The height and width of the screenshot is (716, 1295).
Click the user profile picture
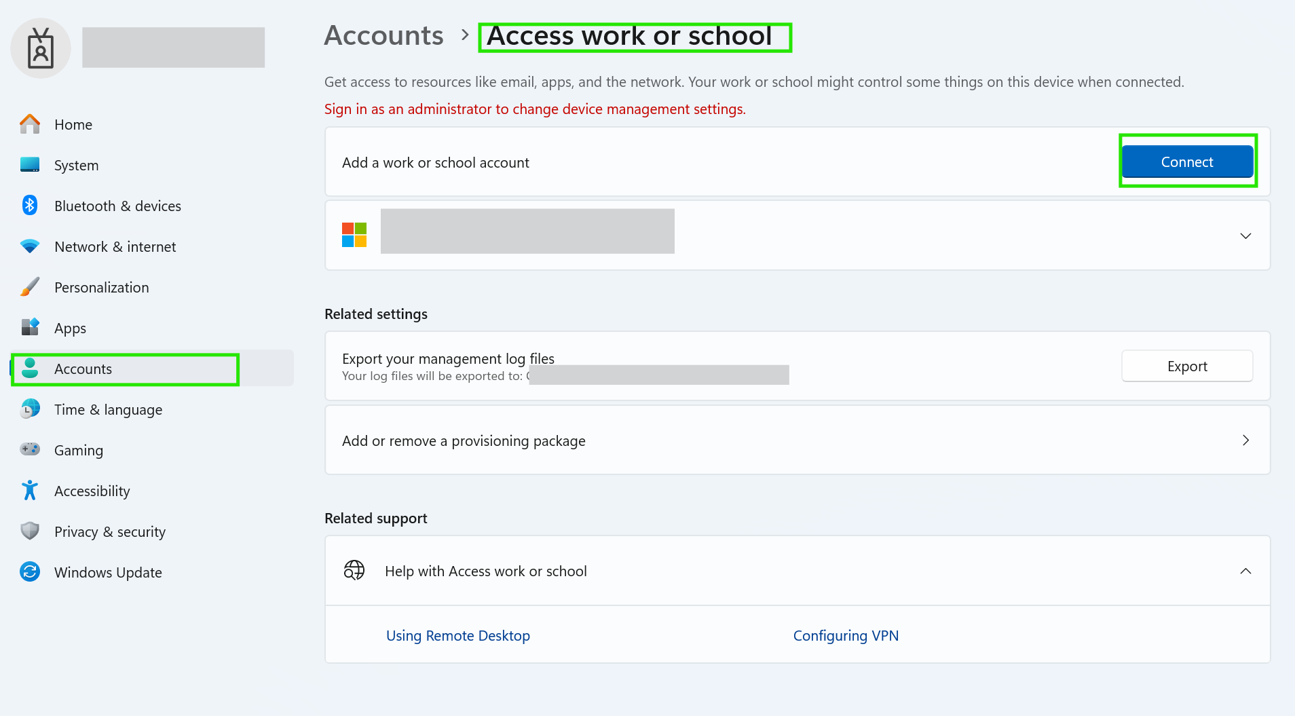40,48
